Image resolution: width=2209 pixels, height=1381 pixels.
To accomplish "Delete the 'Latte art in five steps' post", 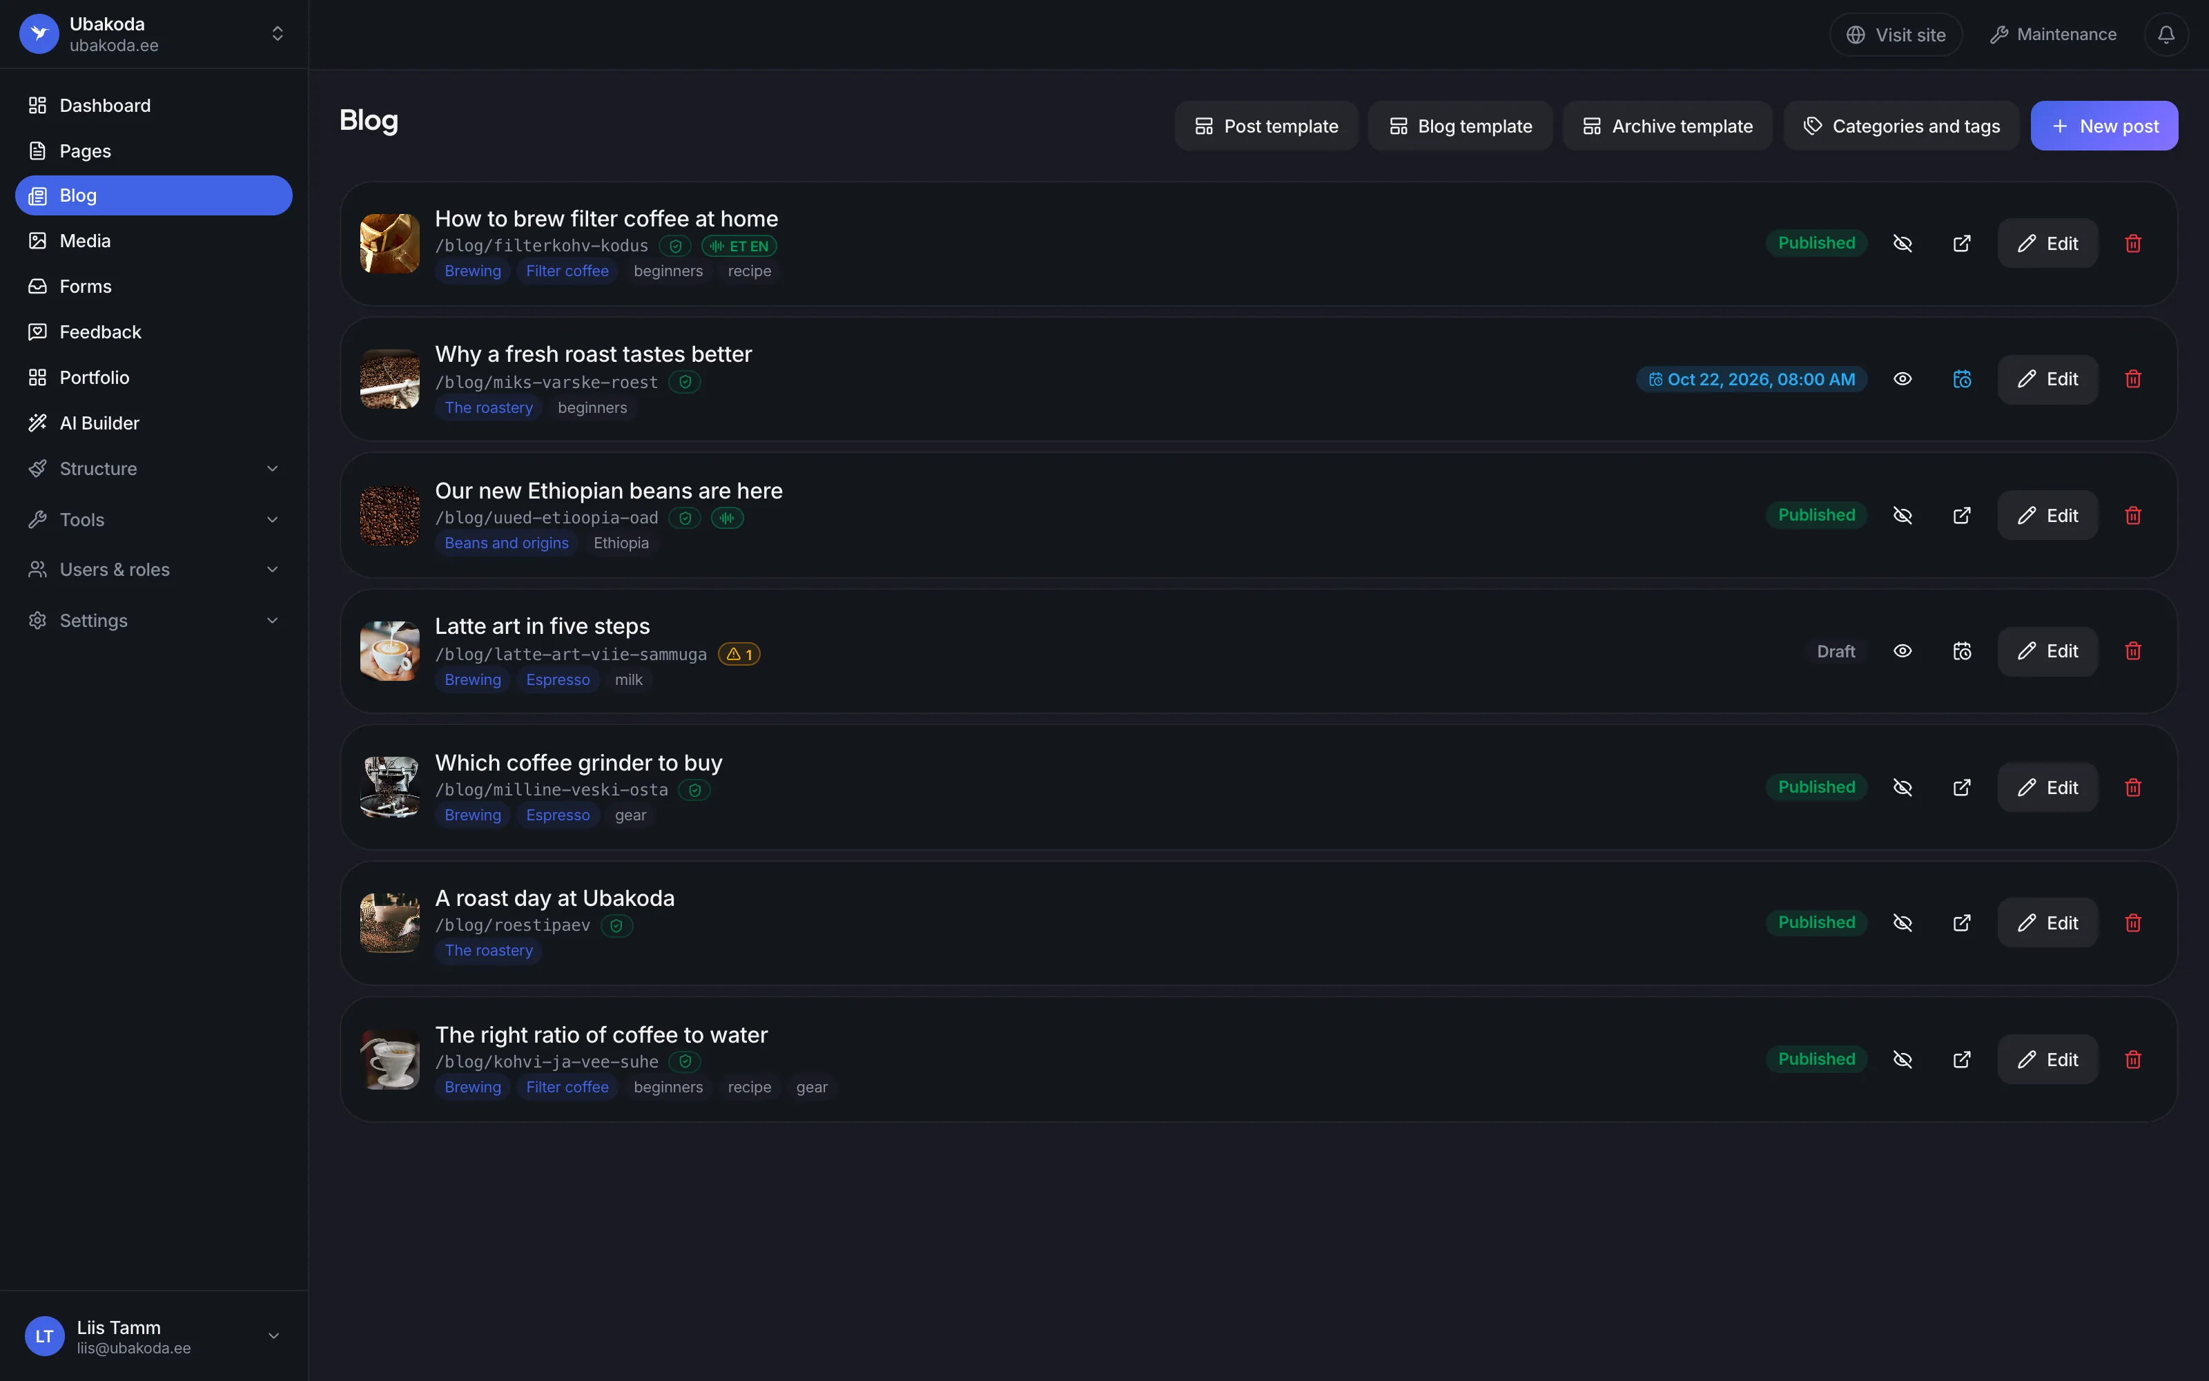I will click(x=2133, y=651).
